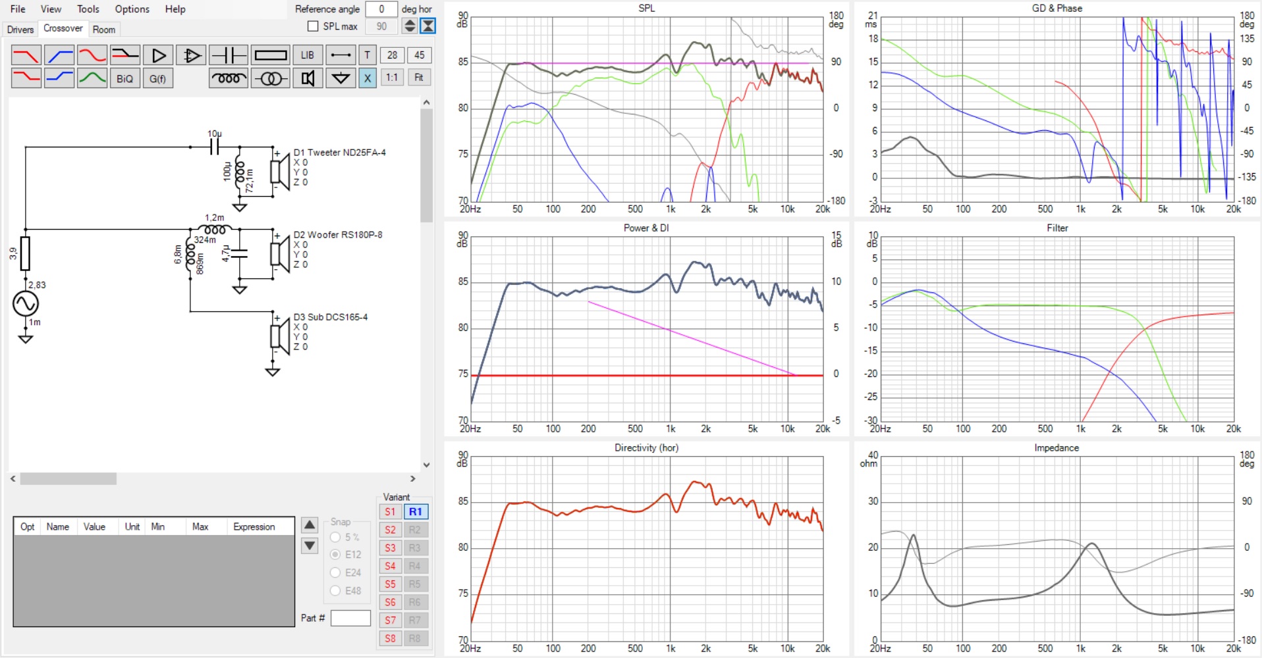Click the 28 toolbar button
Image resolution: width=1262 pixels, height=658 pixels.
coord(393,55)
